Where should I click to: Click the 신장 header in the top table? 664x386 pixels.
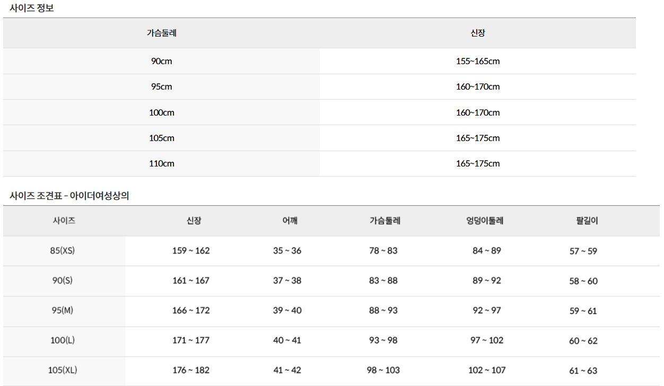coord(477,33)
